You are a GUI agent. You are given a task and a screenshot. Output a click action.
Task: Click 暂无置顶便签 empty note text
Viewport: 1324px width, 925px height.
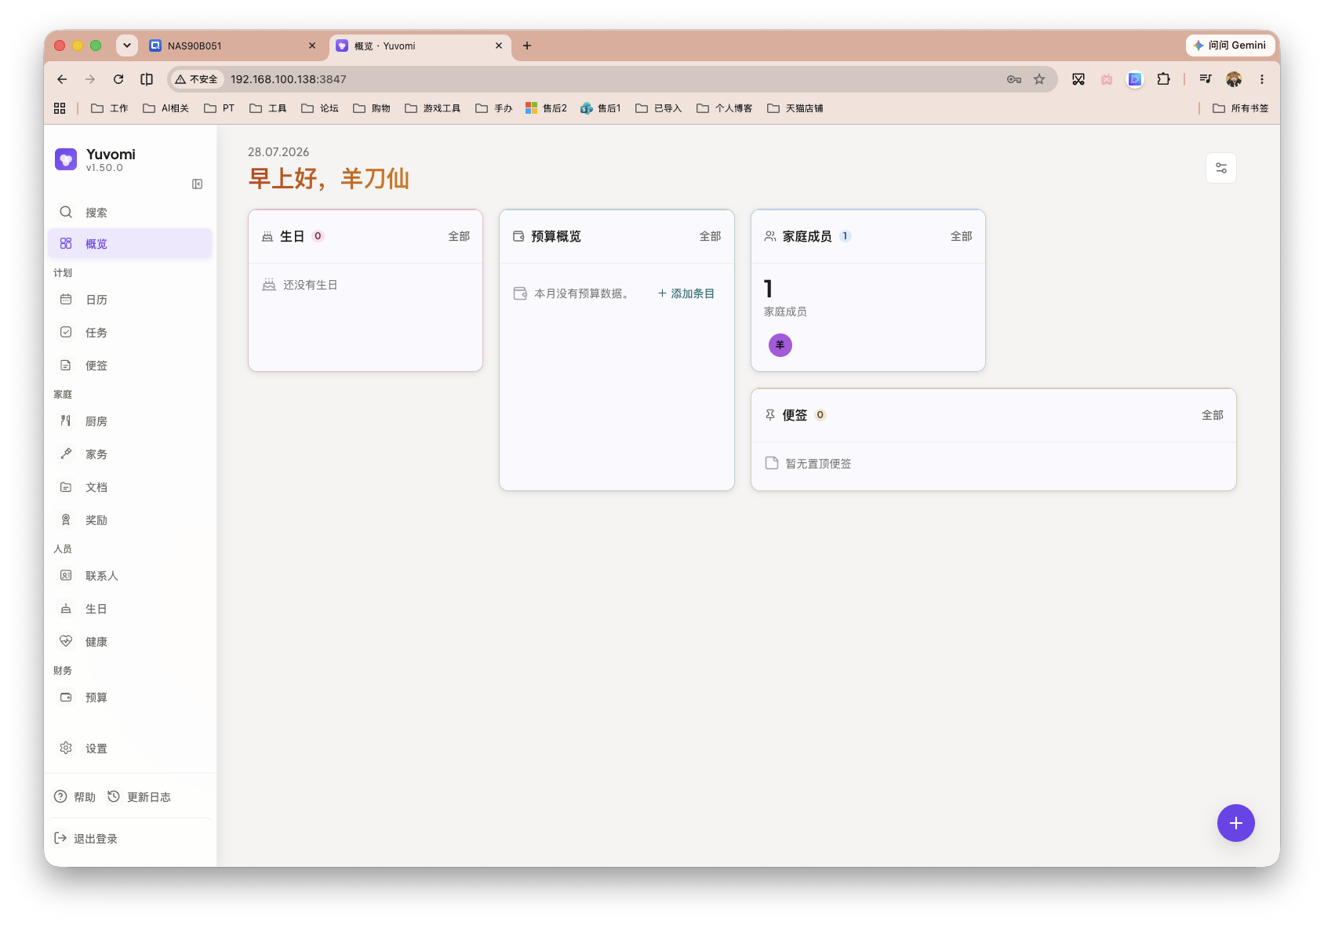pyautogui.click(x=818, y=464)
